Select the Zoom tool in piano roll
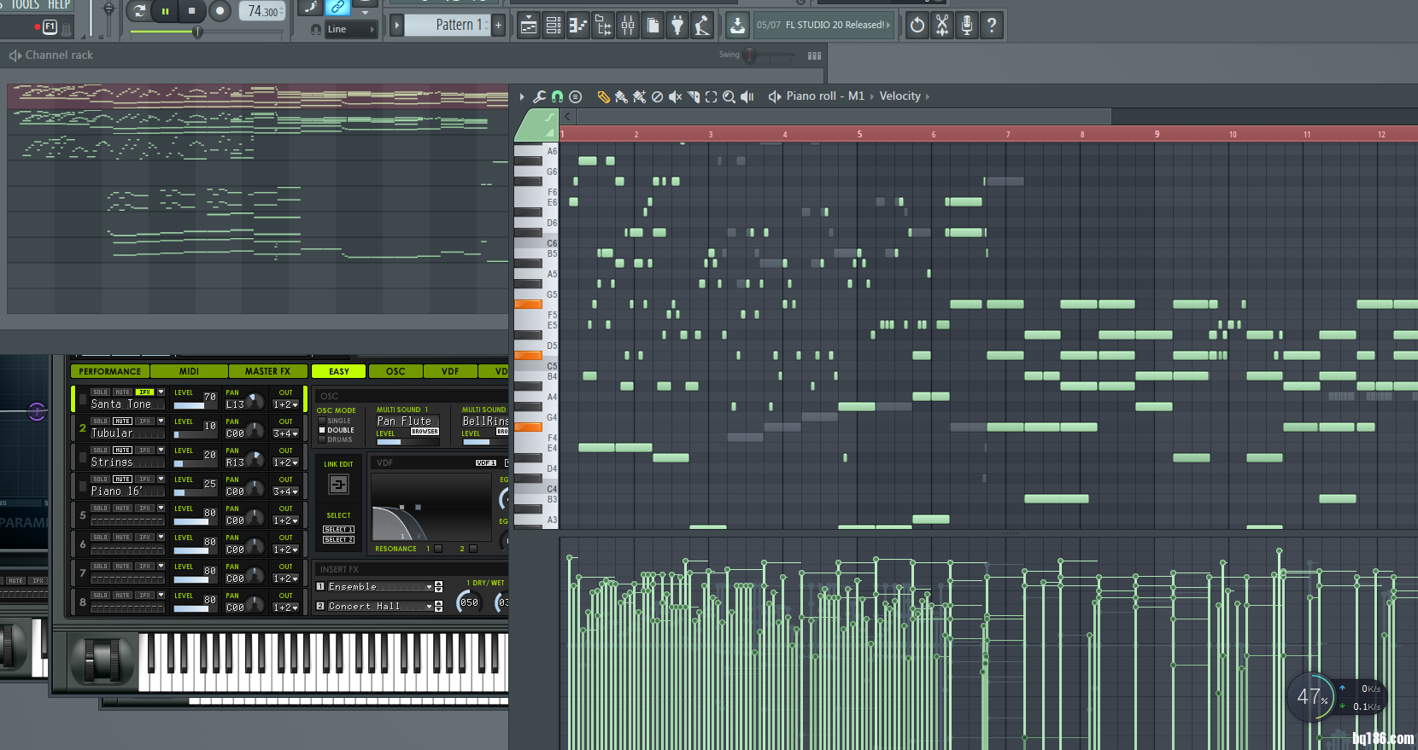The height and width of the screenshot is (750, 1418). click(729, 96)
